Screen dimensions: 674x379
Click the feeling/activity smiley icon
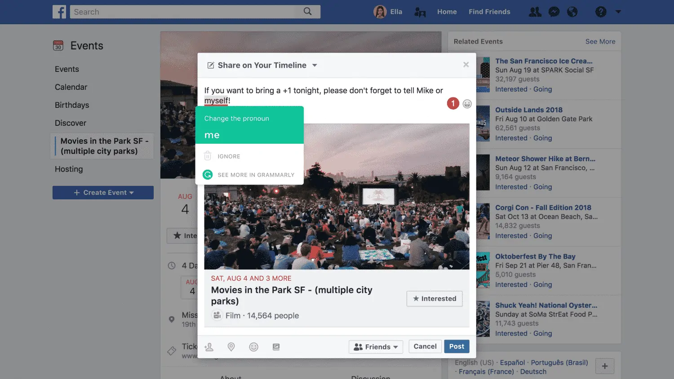pos(254,347)
